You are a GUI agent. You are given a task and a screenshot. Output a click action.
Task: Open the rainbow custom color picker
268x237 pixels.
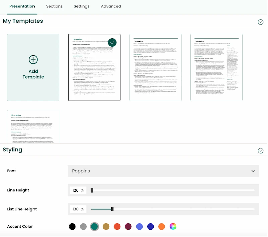coord(173,227)
